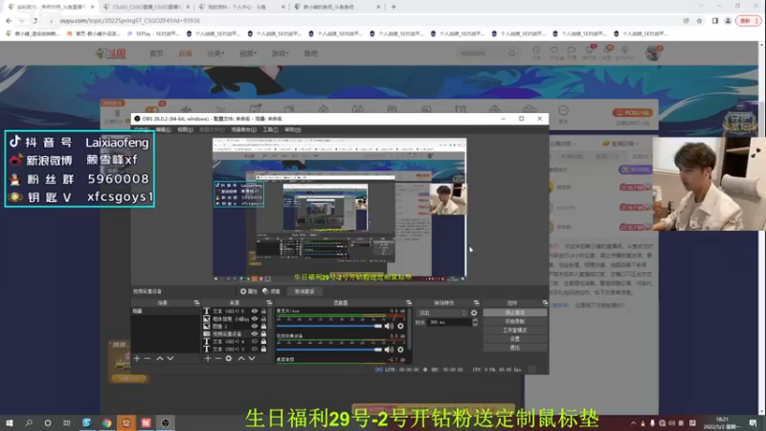
Task: Bookmark this page with the star icon
Action: click(x=699, y=20)
